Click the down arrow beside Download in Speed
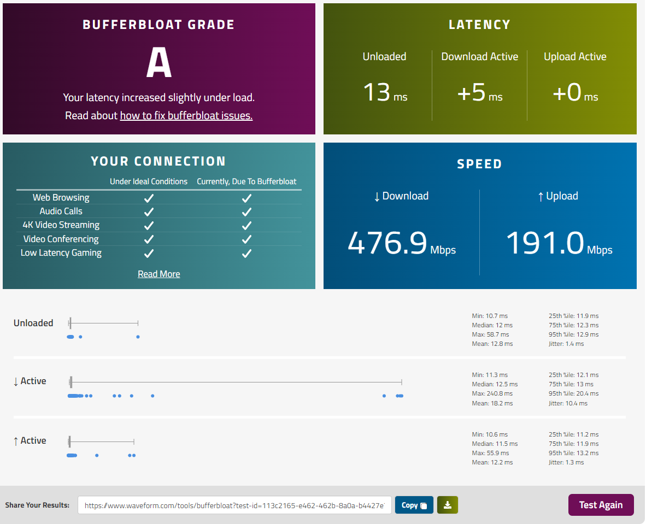This screenshot has width=646, height=524. click(376, 197)
